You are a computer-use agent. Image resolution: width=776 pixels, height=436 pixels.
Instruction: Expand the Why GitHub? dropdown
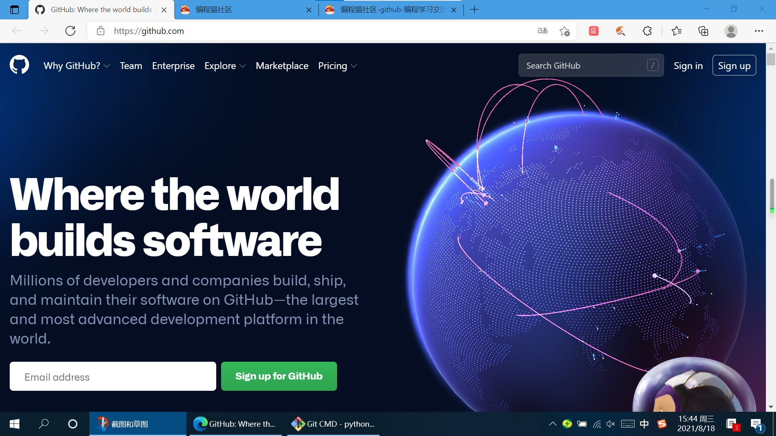(76, 66)
